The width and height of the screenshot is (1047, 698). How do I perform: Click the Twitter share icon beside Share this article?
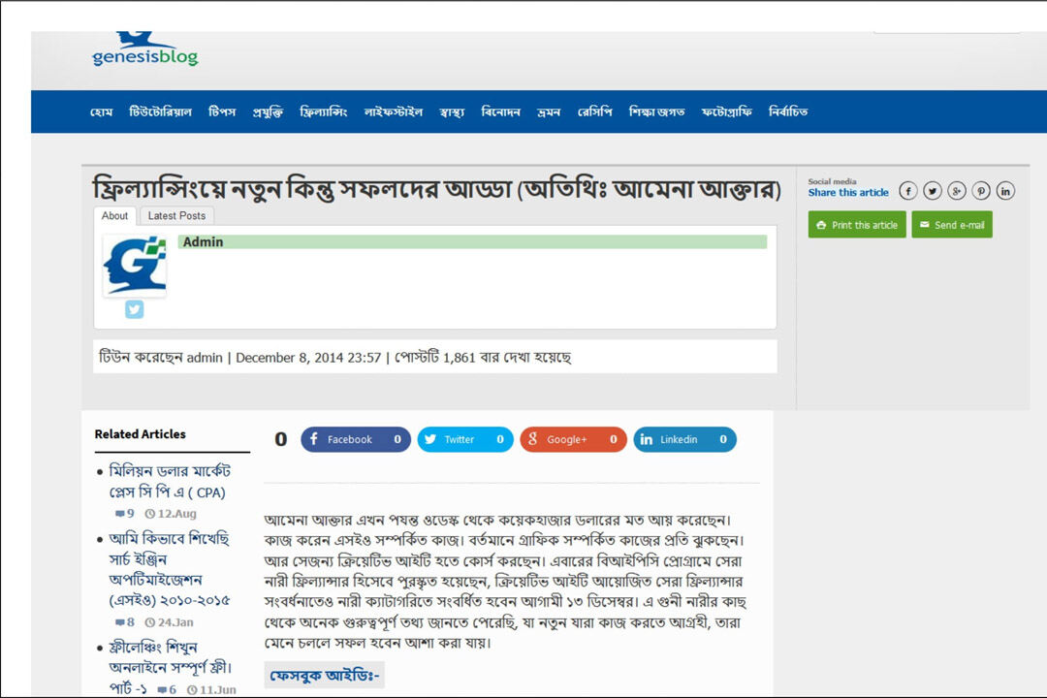click(933, 191)
